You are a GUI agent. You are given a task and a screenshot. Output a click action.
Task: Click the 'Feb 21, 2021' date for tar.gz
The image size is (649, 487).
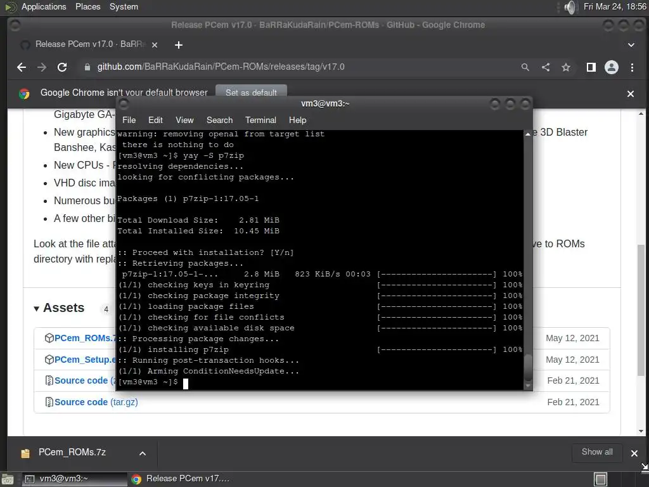(573, 401)
